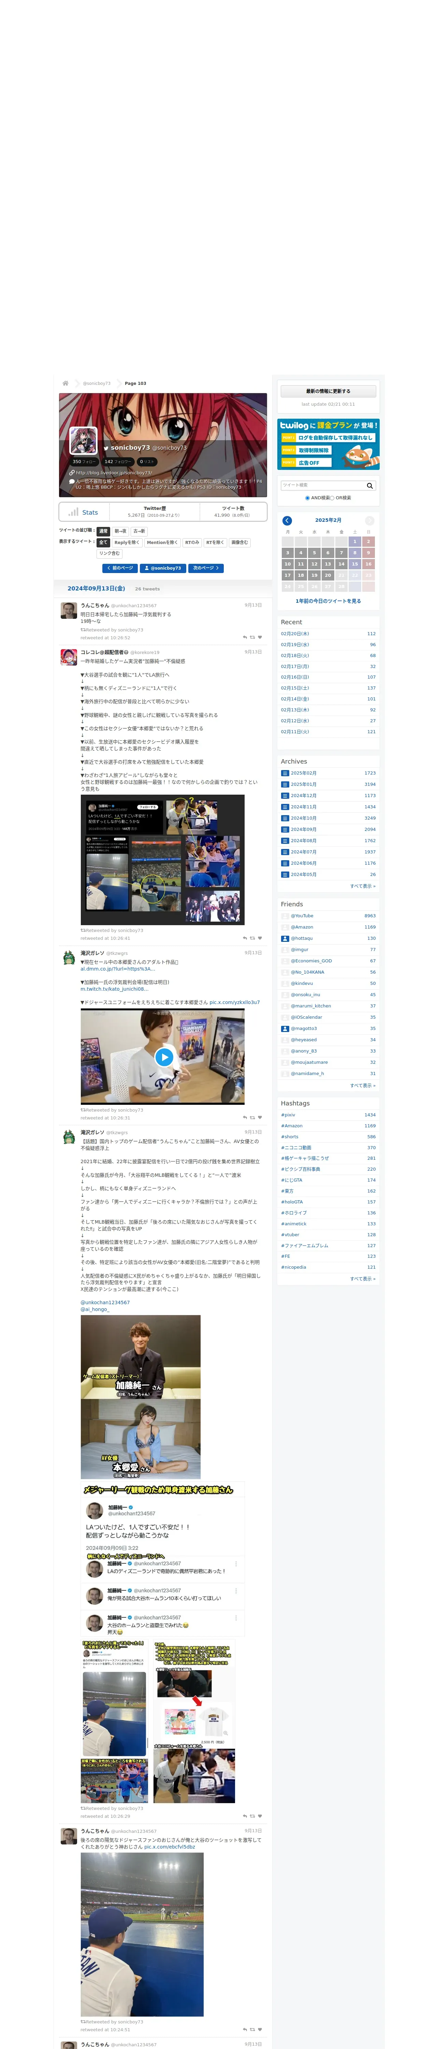Open the baseball stadium photo in うんこちゃん tweet
Image resolution: width=438 pixels, height=2049 pixels.
tap(142, 1935)
